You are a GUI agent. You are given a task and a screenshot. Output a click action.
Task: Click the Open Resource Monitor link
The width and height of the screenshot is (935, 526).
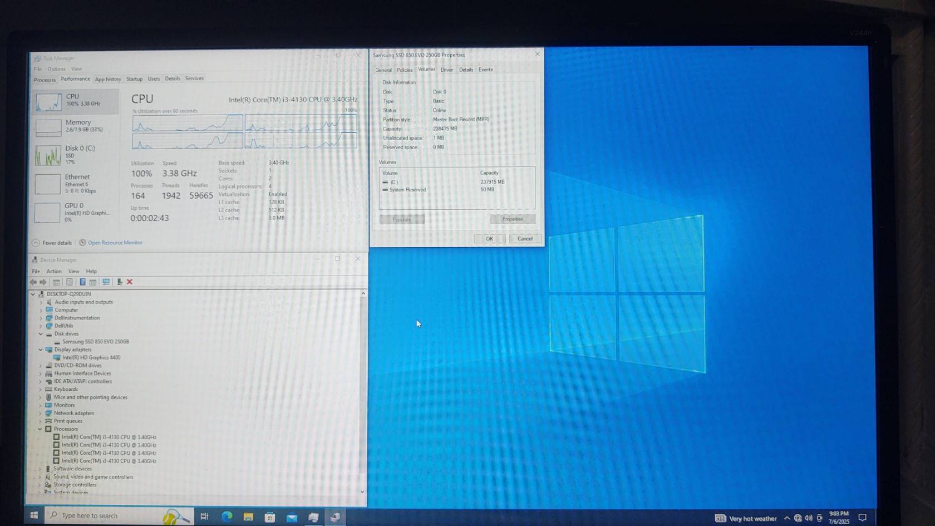(115, 243)
